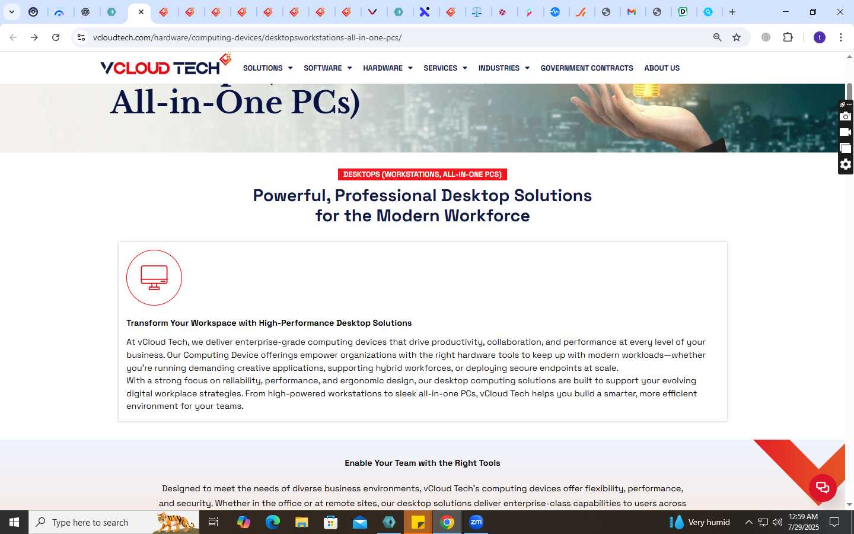This screenshot has width=854, height=534.
Task: Open File Explorer from taskbar
Action: coord(301,522)
